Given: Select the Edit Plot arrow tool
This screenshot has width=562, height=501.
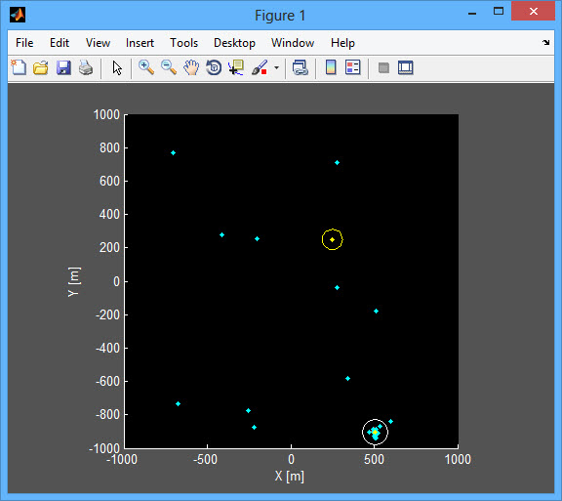Looking at the screenshot, I should [117, 67].
